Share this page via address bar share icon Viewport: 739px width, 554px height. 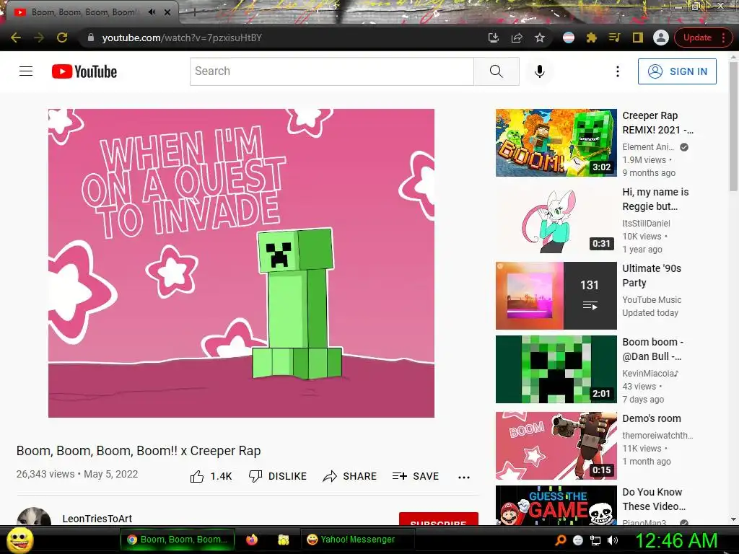click(x=517, y=38)
